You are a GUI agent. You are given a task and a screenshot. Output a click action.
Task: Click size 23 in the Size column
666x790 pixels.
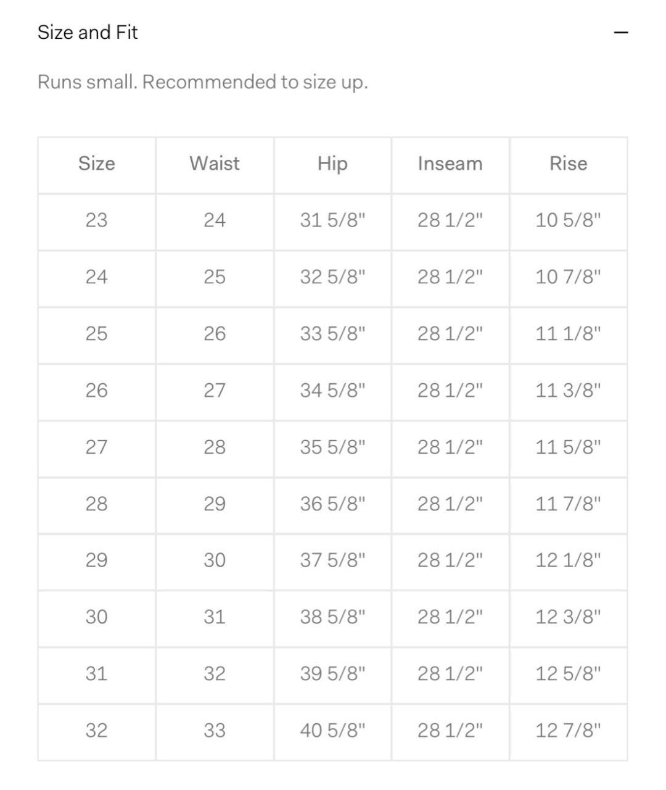tap(97, 220)
